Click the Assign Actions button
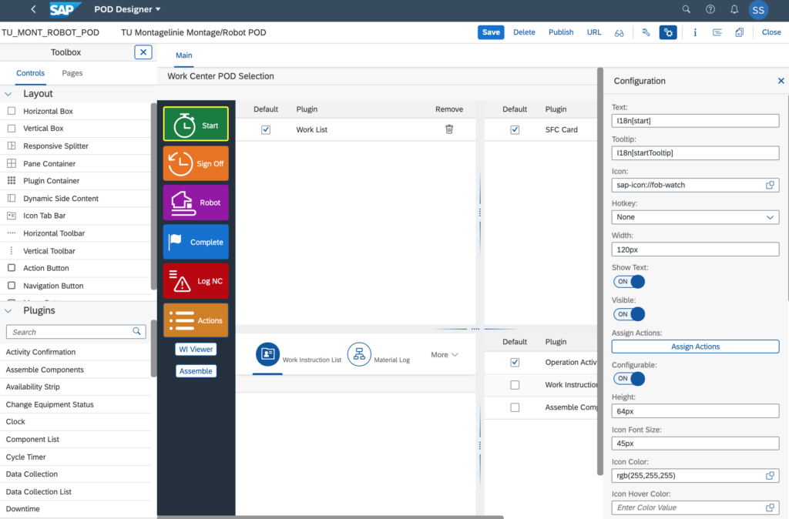This screenshot has height=519, width=789. tap(695, 347)
